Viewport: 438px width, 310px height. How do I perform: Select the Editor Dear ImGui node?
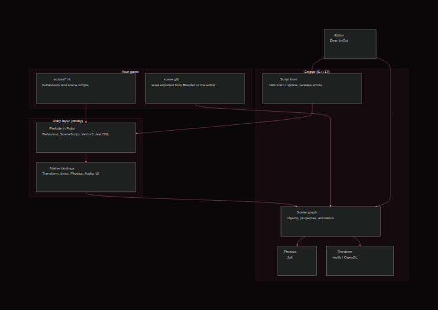tap(350, 44)
